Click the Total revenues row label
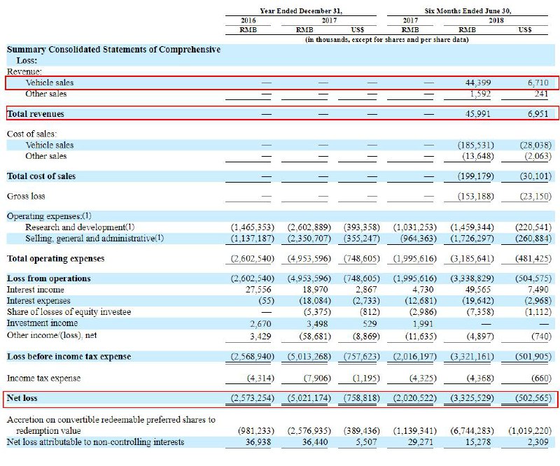Screen dimensions: 560x466 pos(35,113)
